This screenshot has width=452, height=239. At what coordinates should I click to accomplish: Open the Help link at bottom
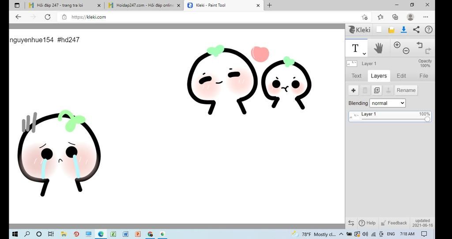367,223
